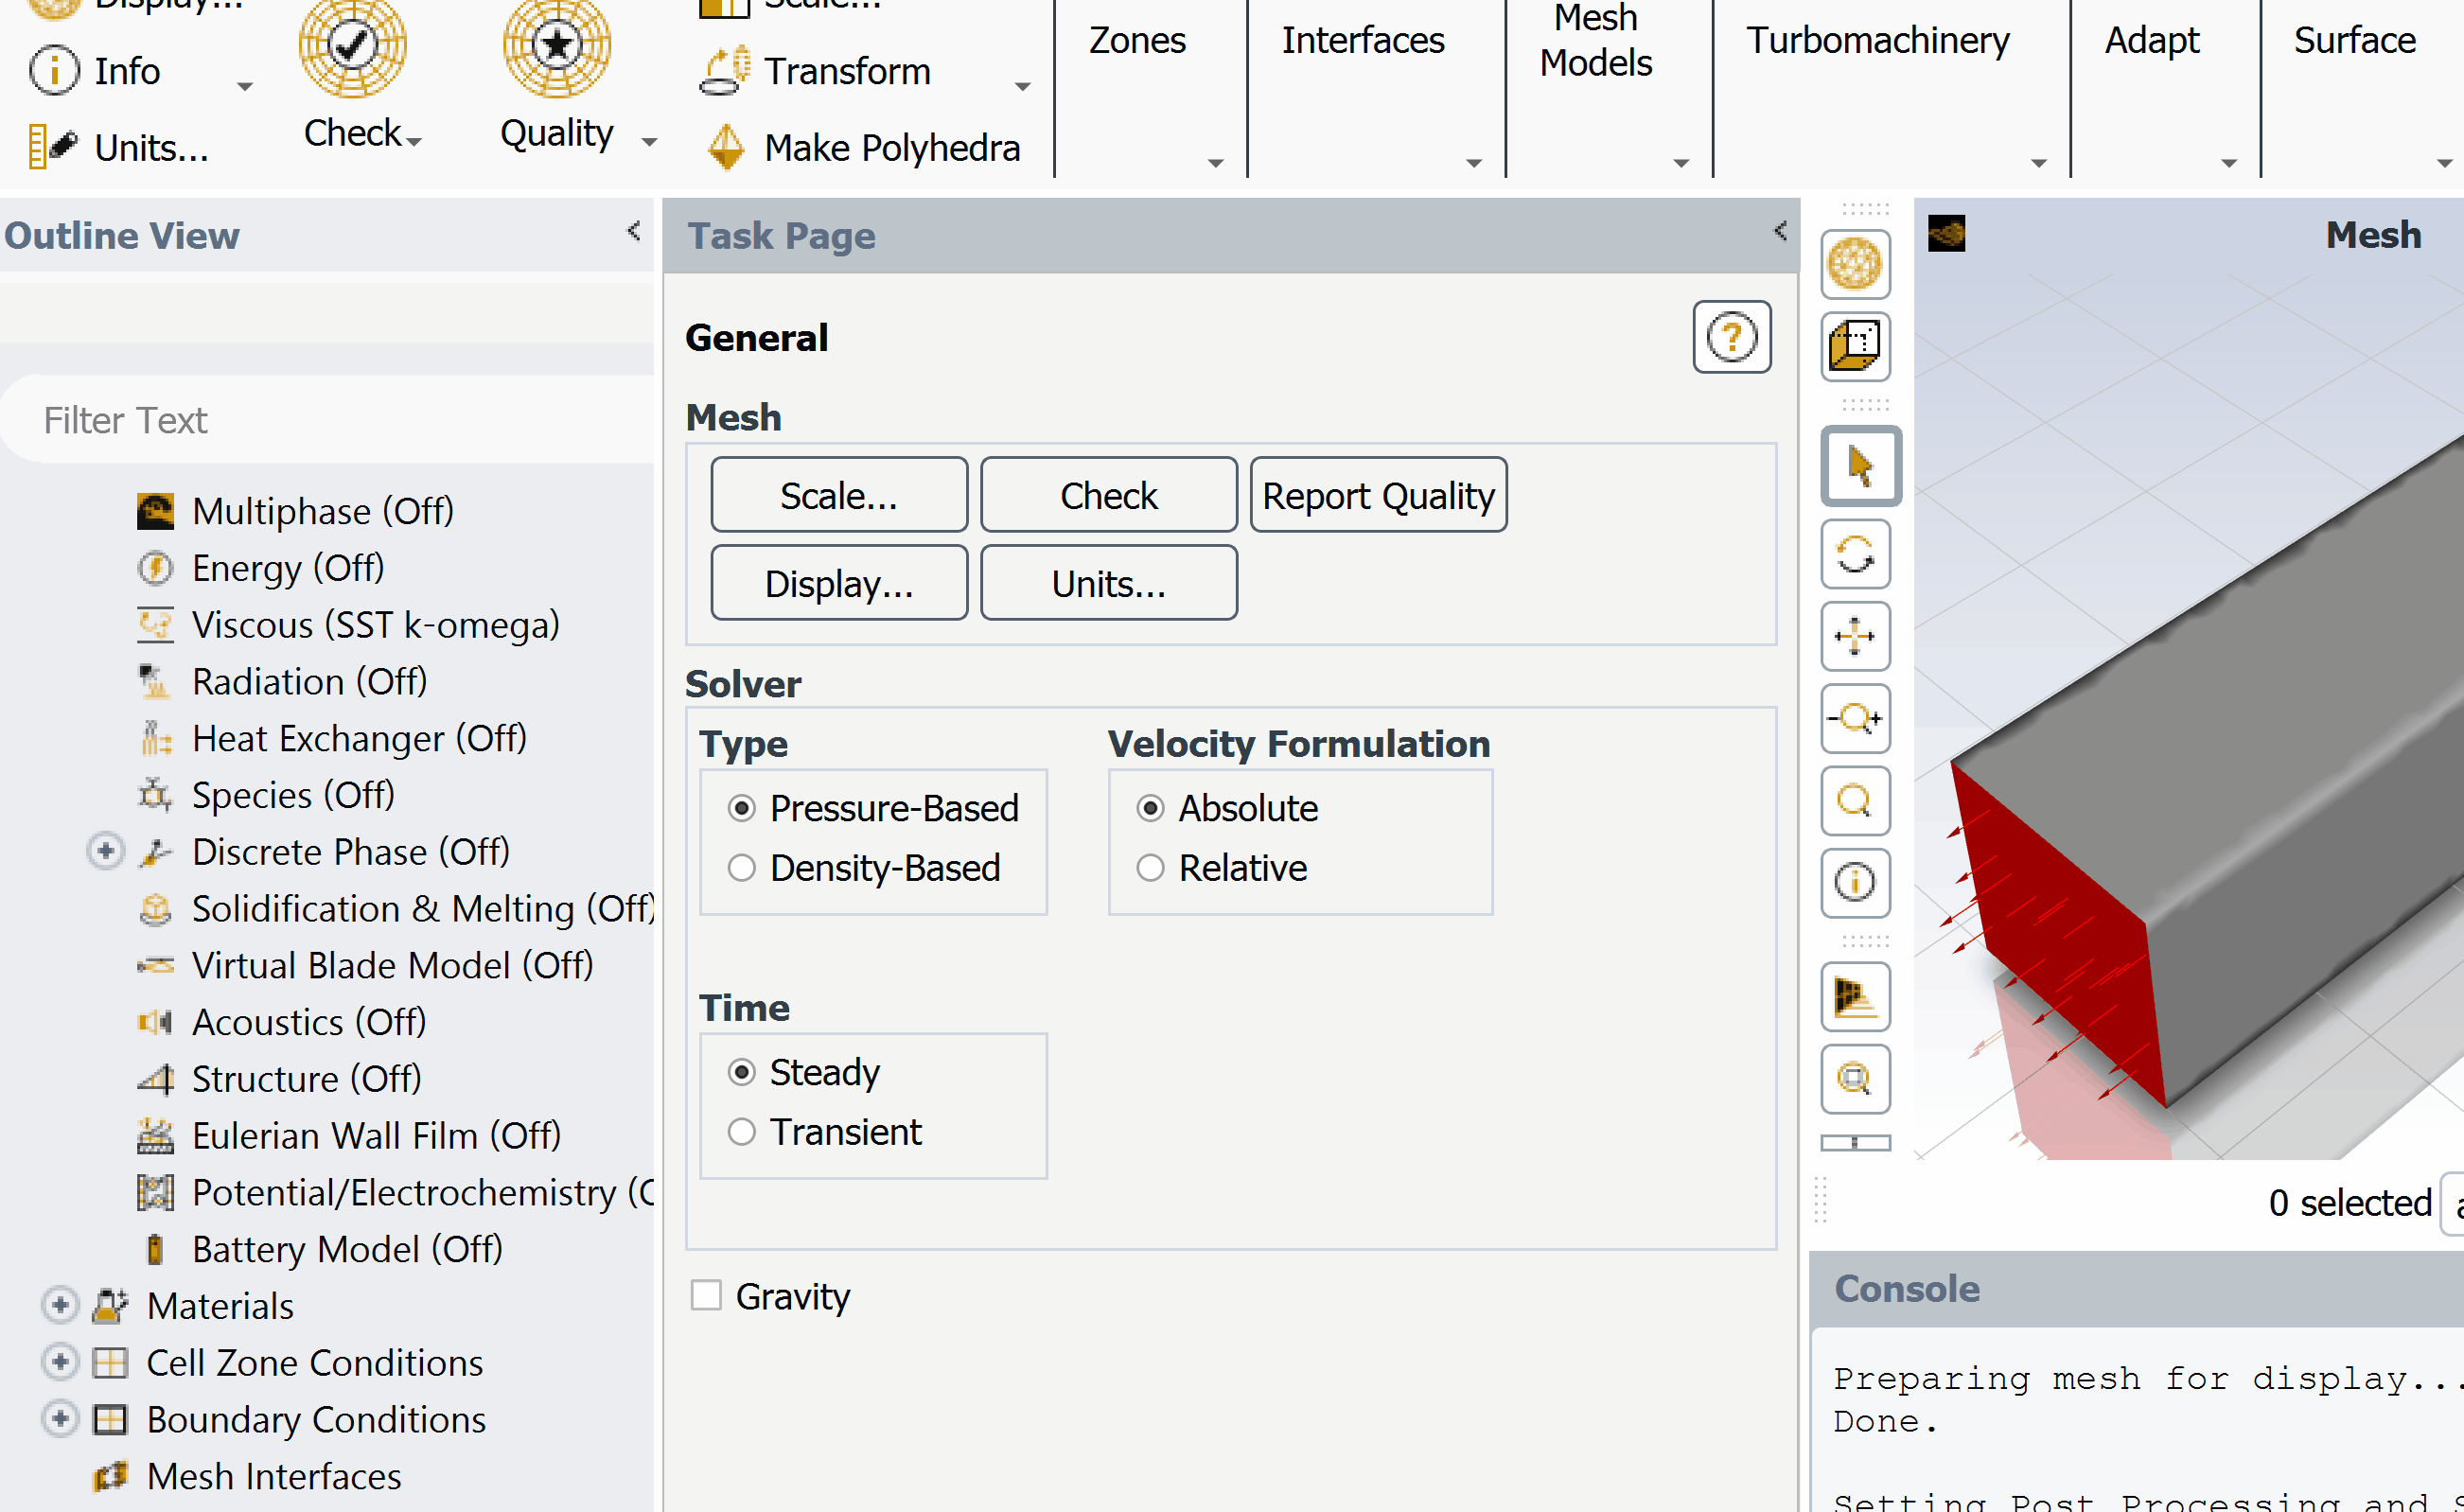Open the Species (Off) model

coord(293,795)
